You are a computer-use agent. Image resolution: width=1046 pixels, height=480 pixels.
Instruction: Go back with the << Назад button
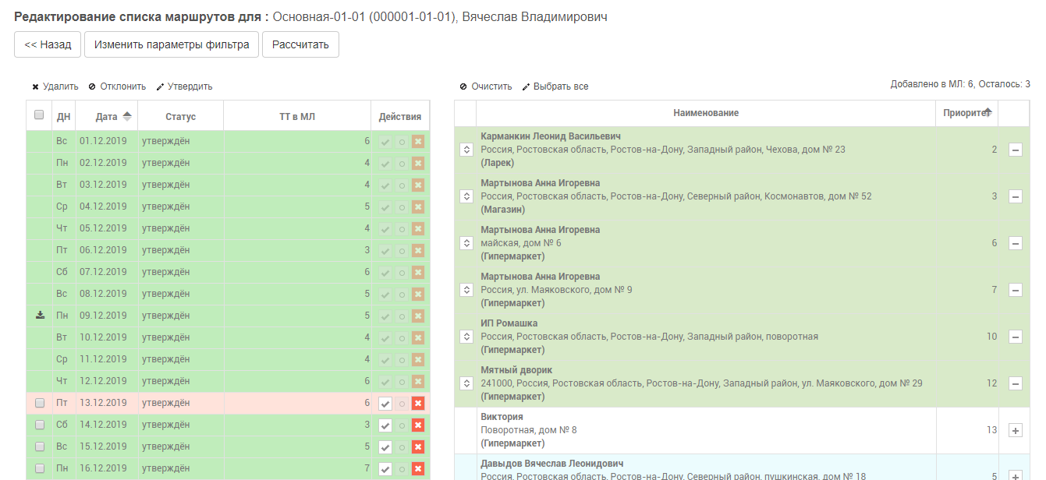(48, 44)
